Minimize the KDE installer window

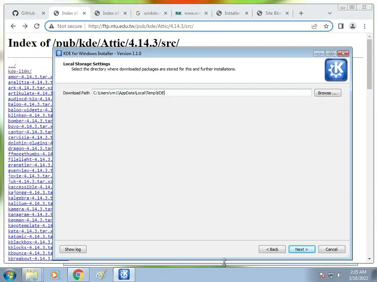pos(319,53)
